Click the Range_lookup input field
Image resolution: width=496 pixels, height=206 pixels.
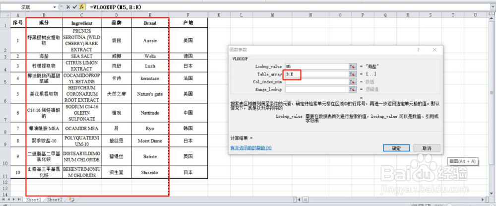[x=316, y=89]
